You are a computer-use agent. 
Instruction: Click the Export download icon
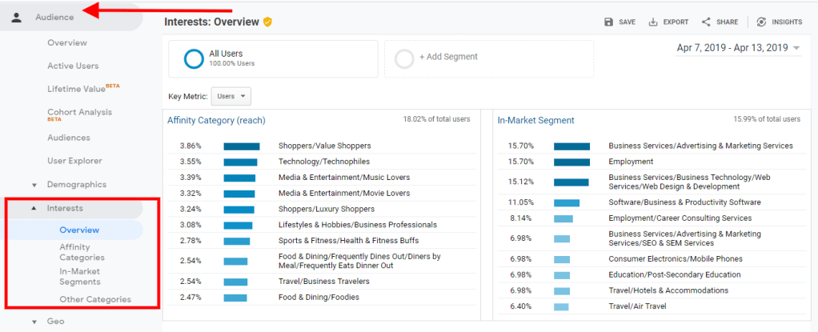click(x=653, y=22)
